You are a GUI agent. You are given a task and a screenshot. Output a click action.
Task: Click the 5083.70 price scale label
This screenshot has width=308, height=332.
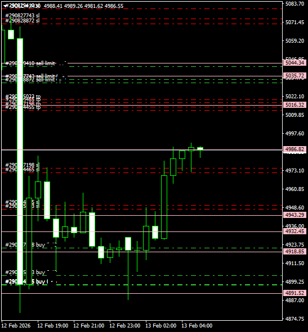pos(294,4)
